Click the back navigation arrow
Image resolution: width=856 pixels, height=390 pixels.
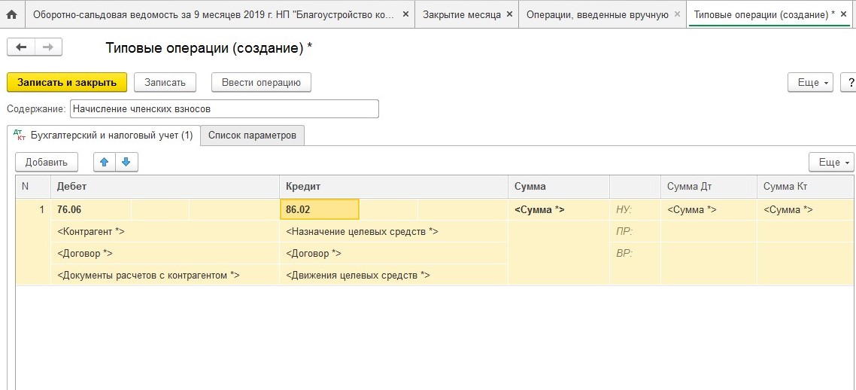[21, 47]
